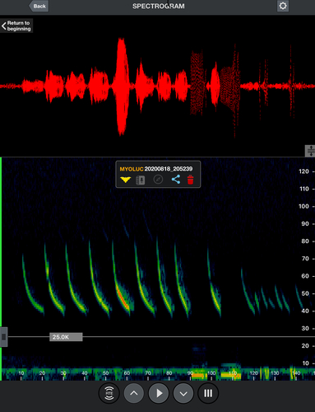This screenshot has height=412, width=315.
Task: Share the recording via blue share icon
Action: pos(176,180)
